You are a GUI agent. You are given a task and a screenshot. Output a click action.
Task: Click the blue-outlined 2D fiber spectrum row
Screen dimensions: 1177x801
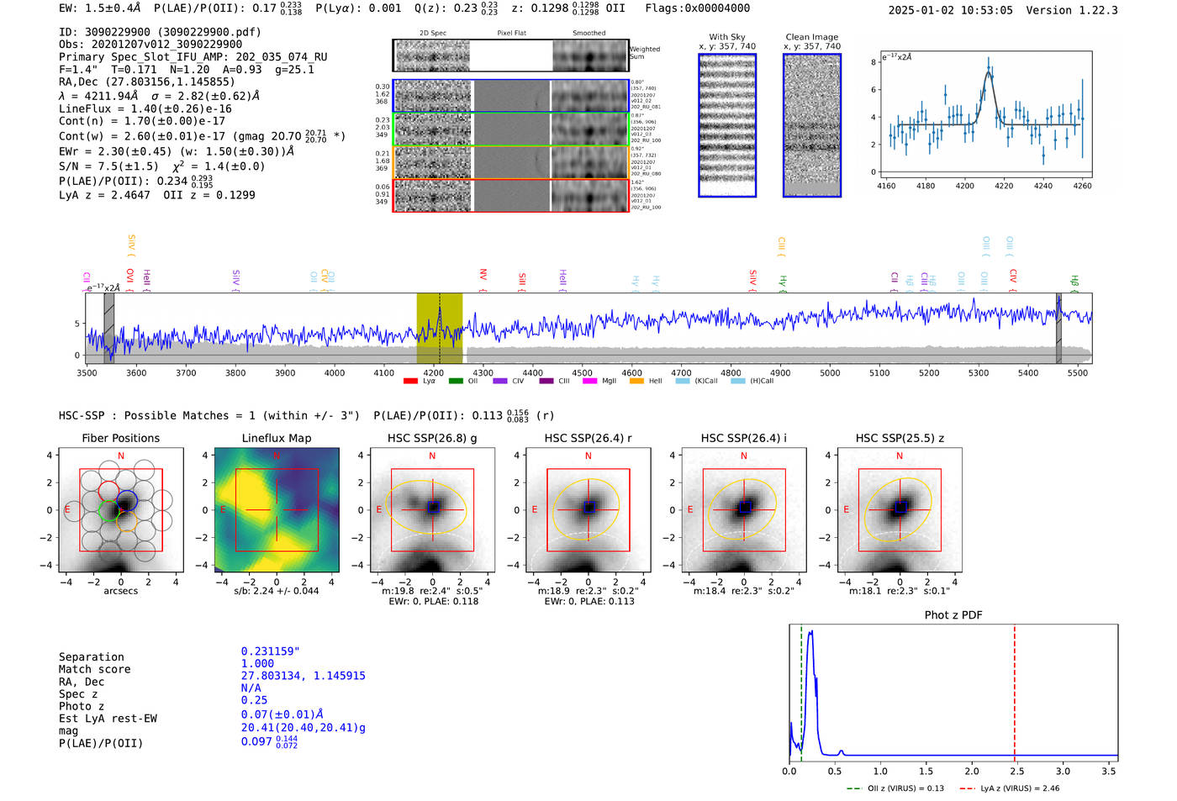point(511,96)
